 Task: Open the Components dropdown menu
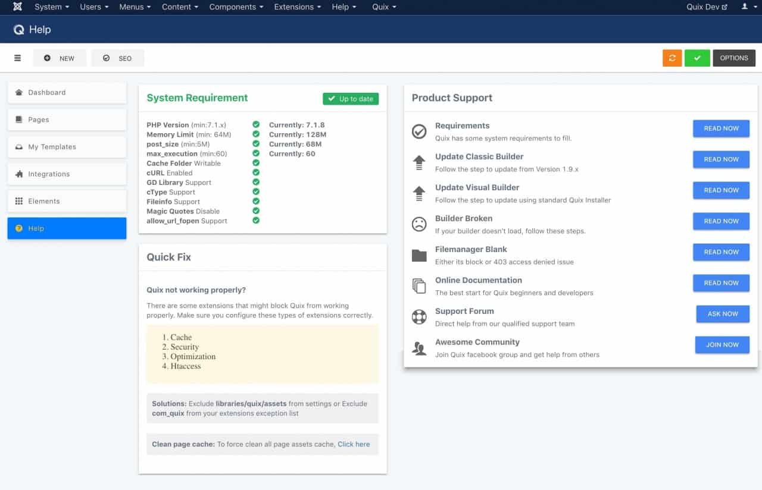(236, 7)
